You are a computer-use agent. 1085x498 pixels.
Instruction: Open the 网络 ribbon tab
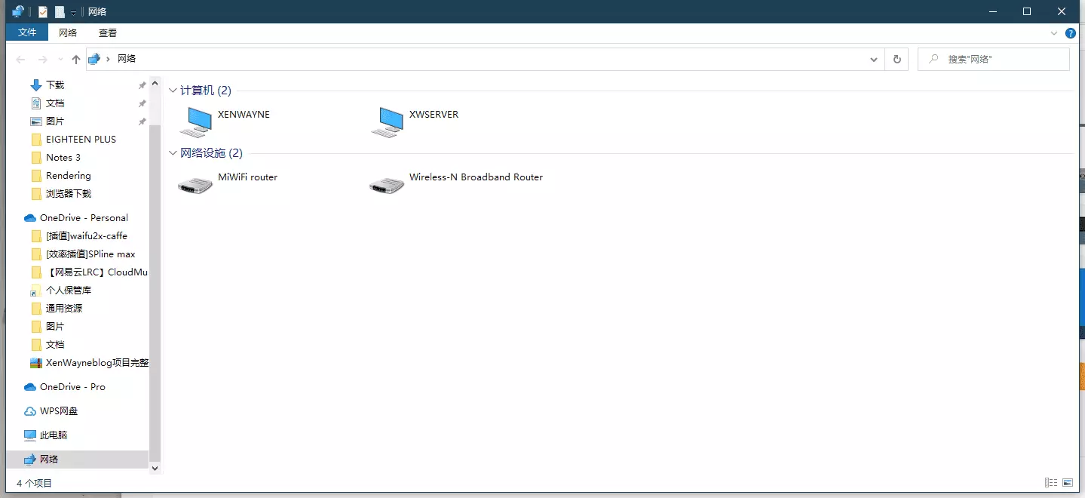coord(68,32)
